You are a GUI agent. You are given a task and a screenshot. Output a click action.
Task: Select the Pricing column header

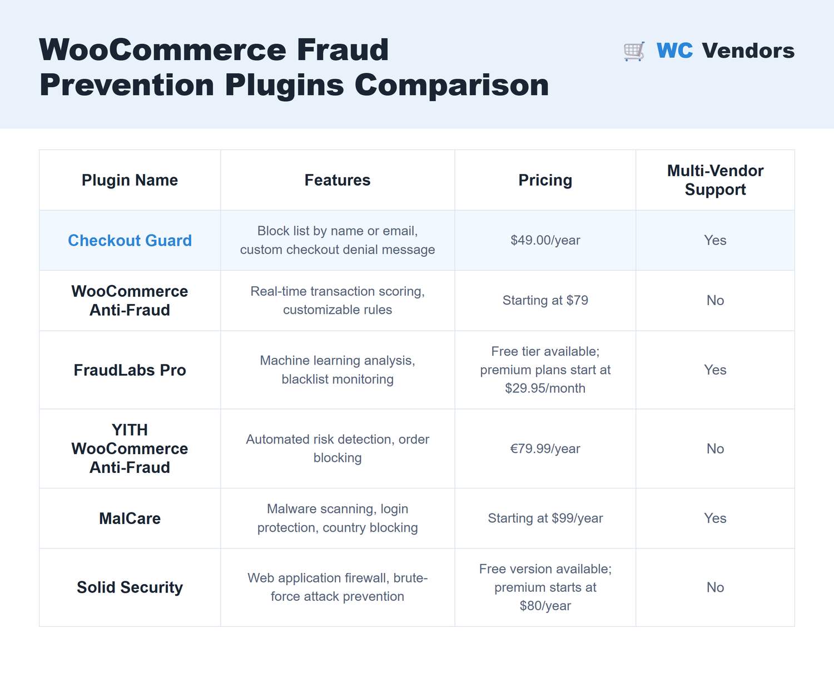point(545,180)
